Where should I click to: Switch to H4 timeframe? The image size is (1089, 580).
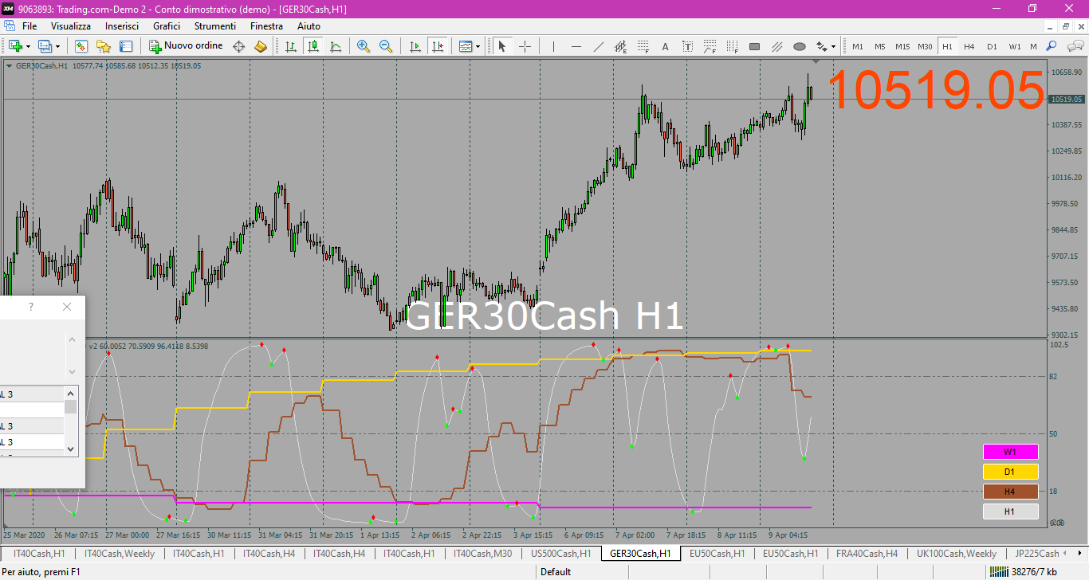969,46
